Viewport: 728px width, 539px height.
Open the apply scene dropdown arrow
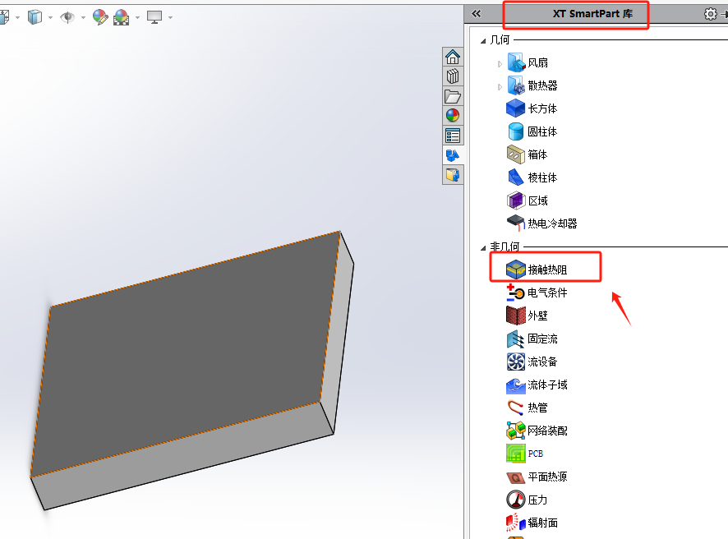click(137, 18)
